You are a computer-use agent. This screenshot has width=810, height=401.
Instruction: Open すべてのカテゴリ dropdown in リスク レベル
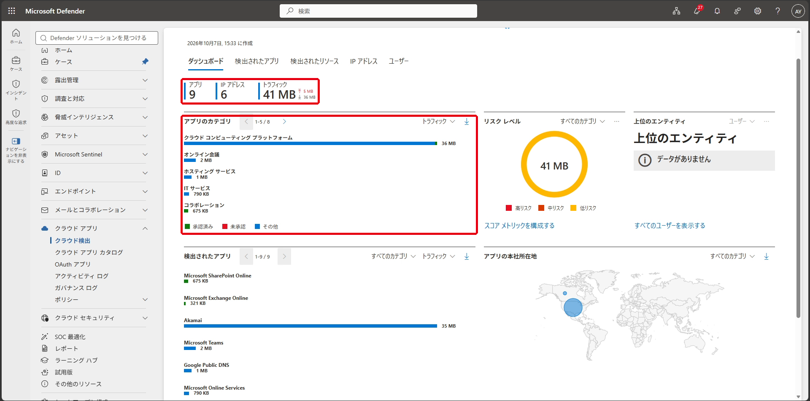pos(583,121)
